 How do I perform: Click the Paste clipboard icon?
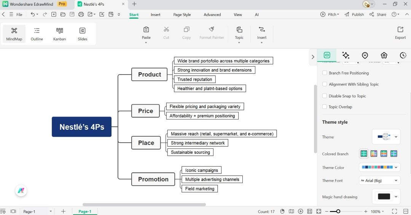point(146,29)
